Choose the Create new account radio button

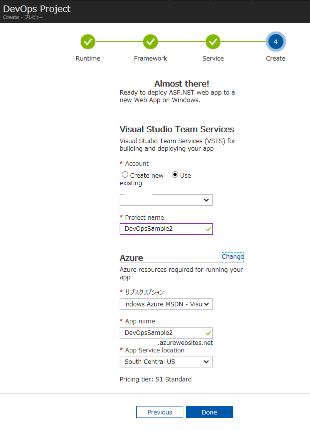[x=125, y=175]
